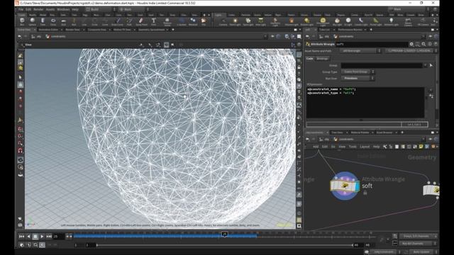
Task: Click the stop button in playbar
Action: tap(35, 237)
